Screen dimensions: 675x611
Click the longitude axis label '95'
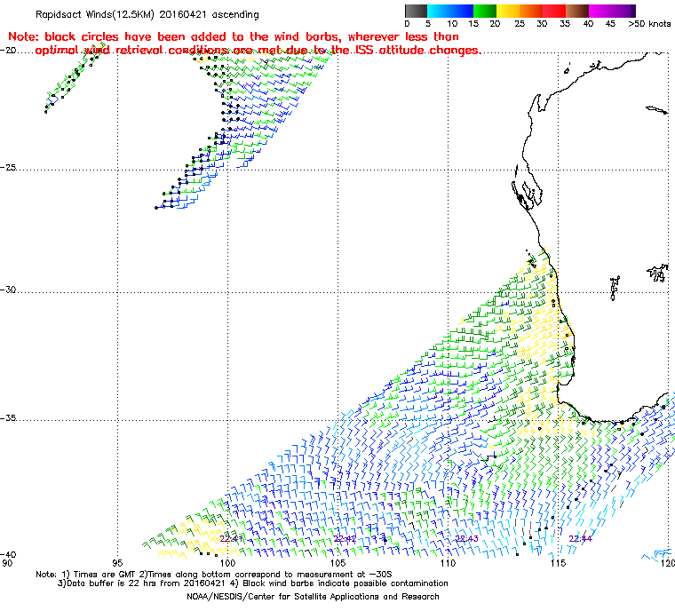point(117,563)
